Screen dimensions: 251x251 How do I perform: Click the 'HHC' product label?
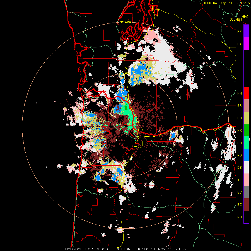[x=245, y=17]
